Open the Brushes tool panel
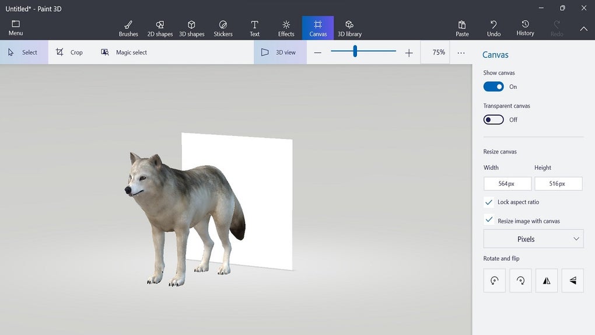 coord(128,28)
